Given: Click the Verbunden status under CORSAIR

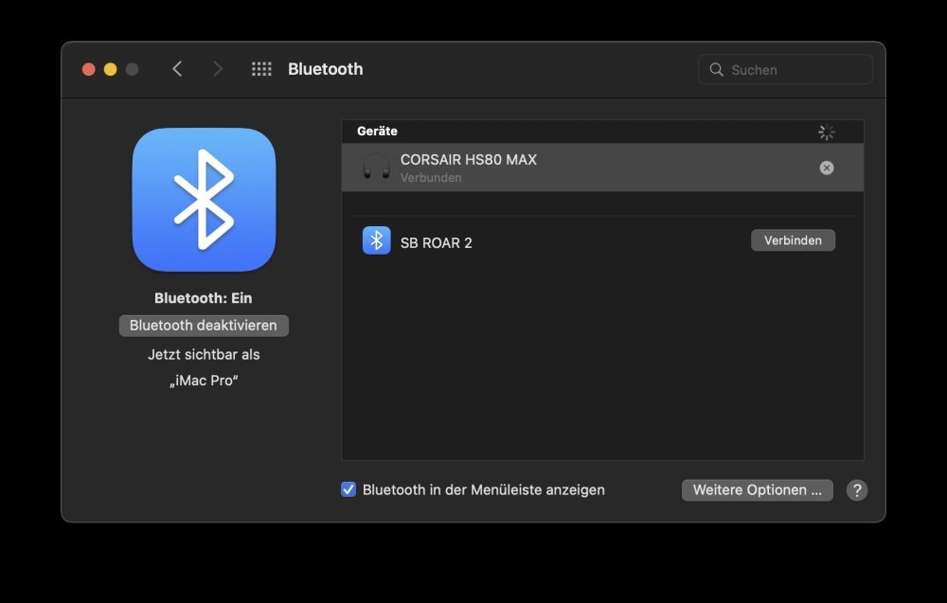Looking at the screenshot, I should [431, 177].
